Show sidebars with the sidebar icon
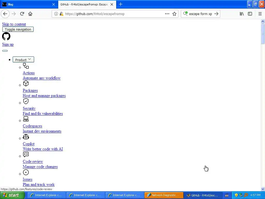The image size is (265, 199). click(x=250, y=14)
